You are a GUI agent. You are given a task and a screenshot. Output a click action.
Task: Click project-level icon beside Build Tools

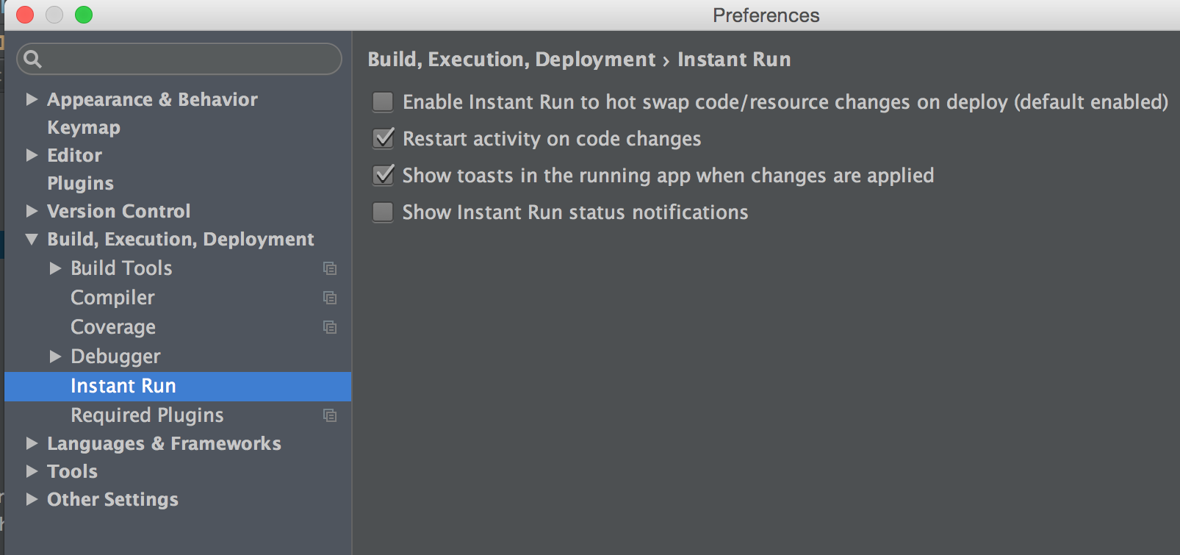click(x=330, y=268)
